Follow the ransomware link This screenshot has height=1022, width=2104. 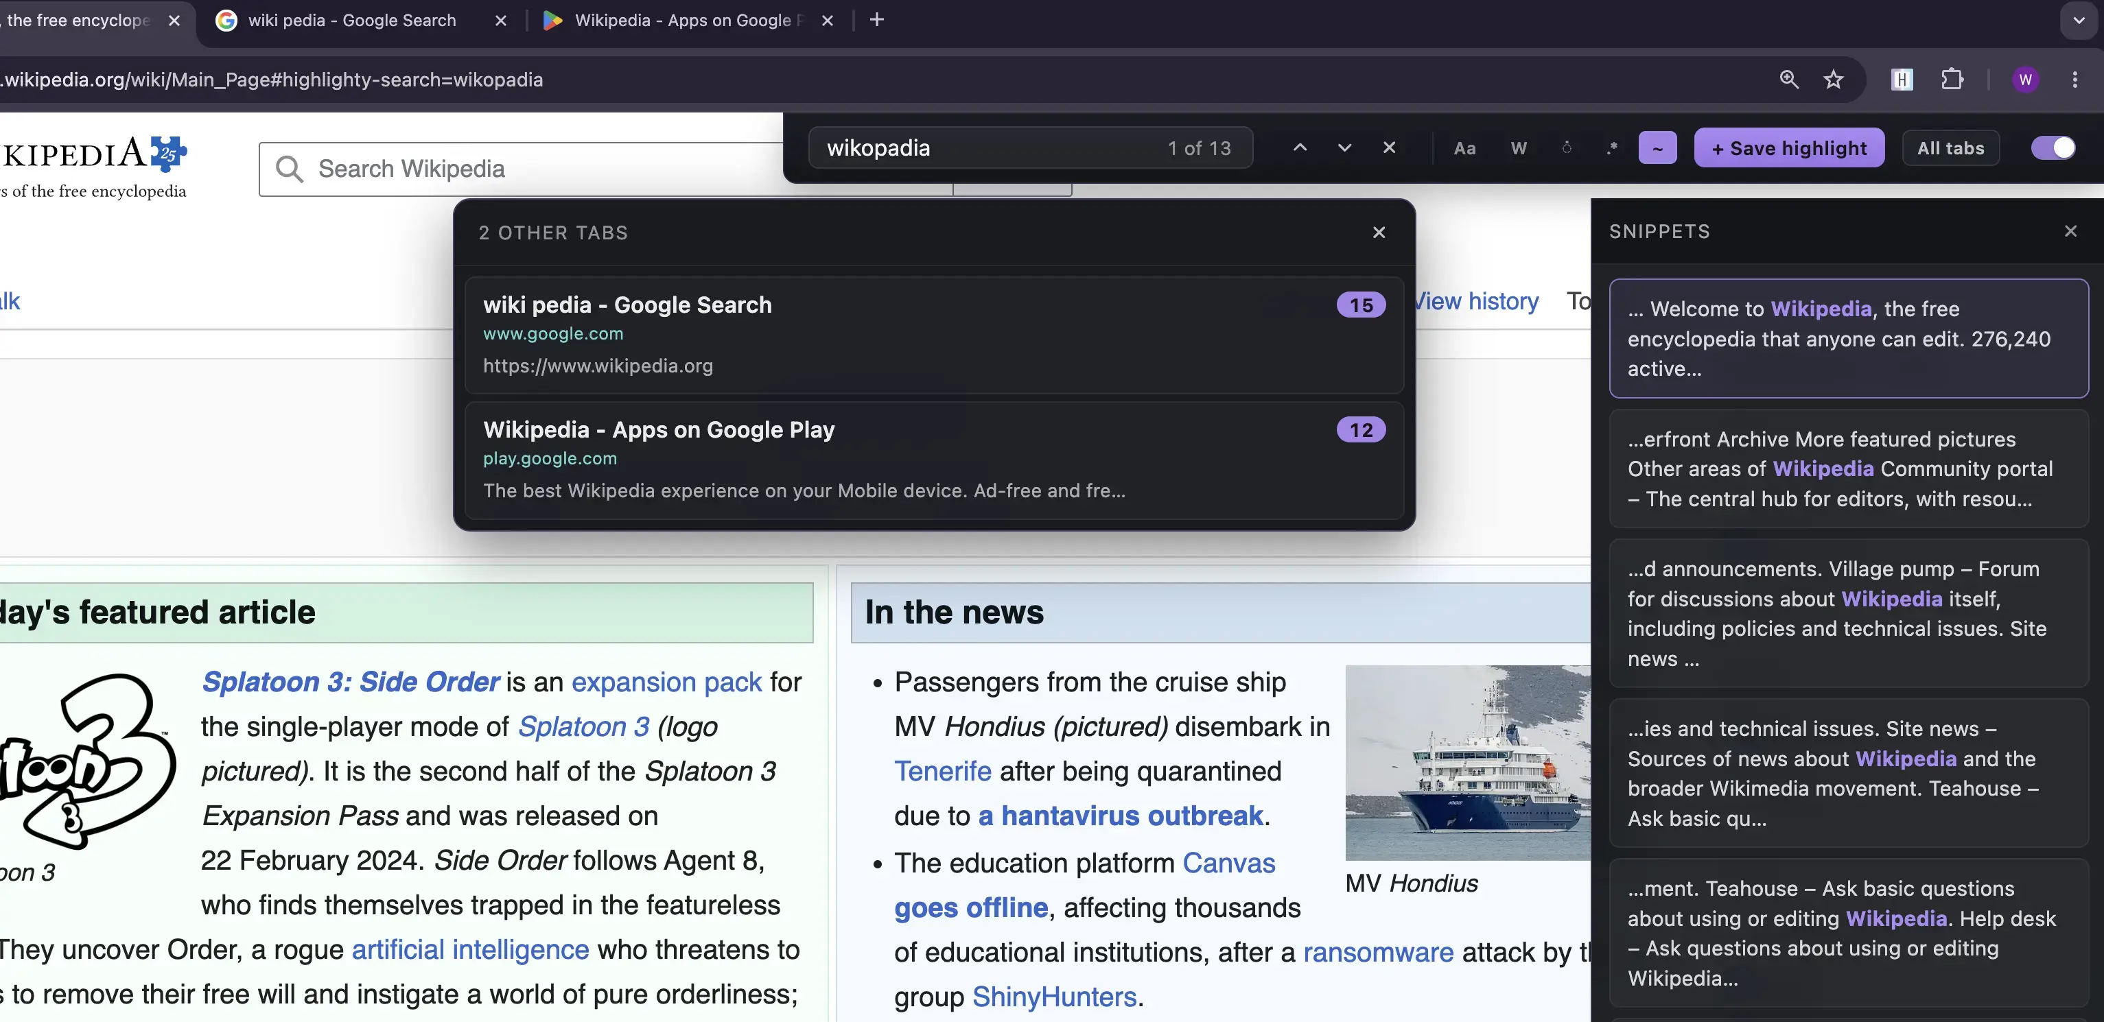pyautogui.click(x=1378, y=952)
